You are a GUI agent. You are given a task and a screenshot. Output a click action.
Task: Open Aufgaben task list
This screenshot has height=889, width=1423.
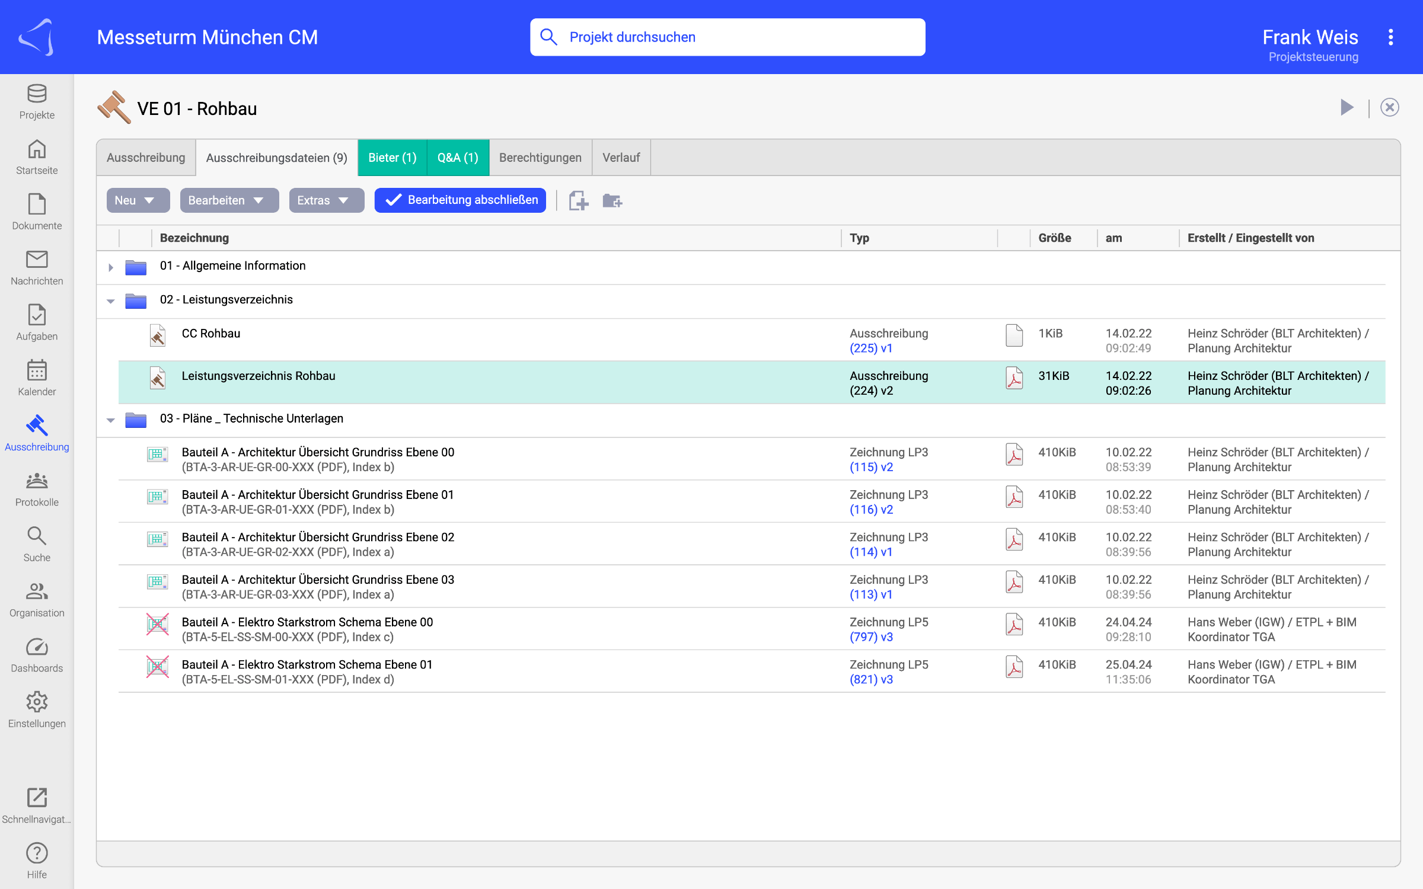point(37,323)
